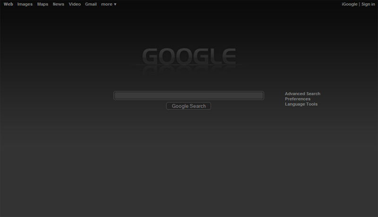This screenshot has width=378, height=217.
Task: Open Maps from the top navigation
Action: [x=43, y=4]
